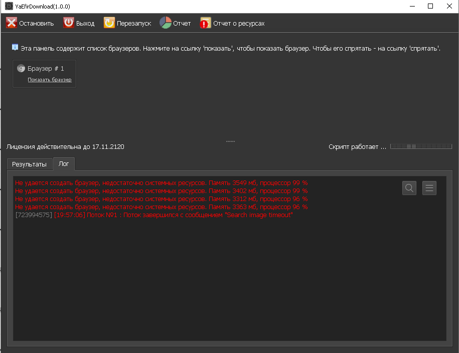The image size is (459, 353).
Task: Click the magnifier search icon in the log
Action: tap(409, 188)
